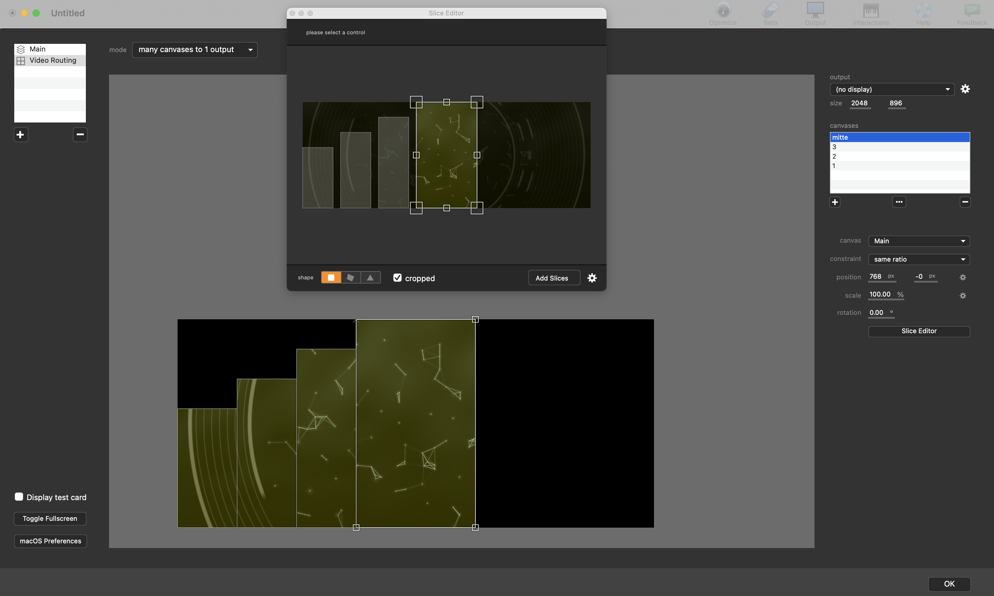994x596 pixels.
Task: Enable Display test card checkbox
Action: tap(18, 497)
